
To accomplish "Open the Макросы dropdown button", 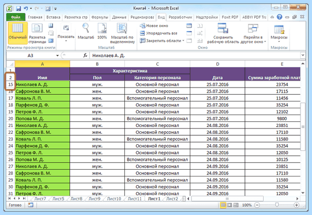I will 279,33.
